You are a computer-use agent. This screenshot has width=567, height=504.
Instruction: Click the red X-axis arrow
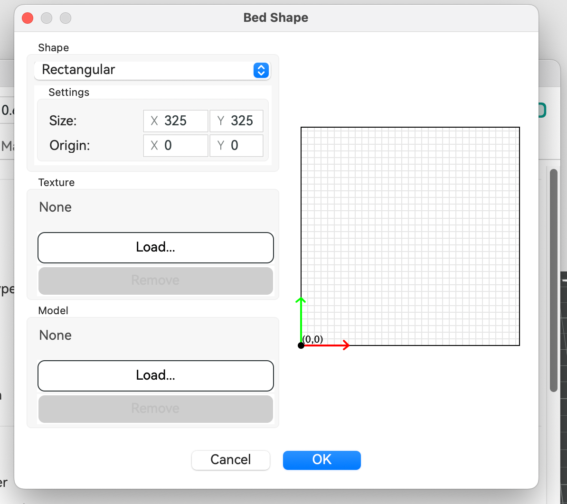pyautogui.click(x=328, y=345)
